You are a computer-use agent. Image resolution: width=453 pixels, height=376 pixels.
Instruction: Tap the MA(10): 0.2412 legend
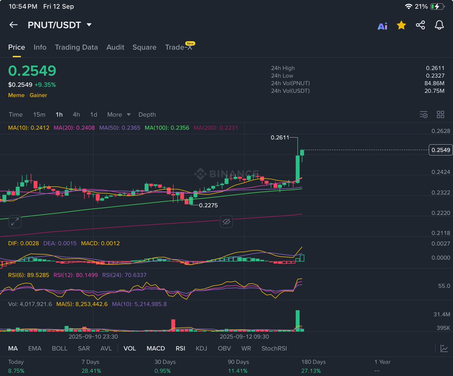coord(29,128)
